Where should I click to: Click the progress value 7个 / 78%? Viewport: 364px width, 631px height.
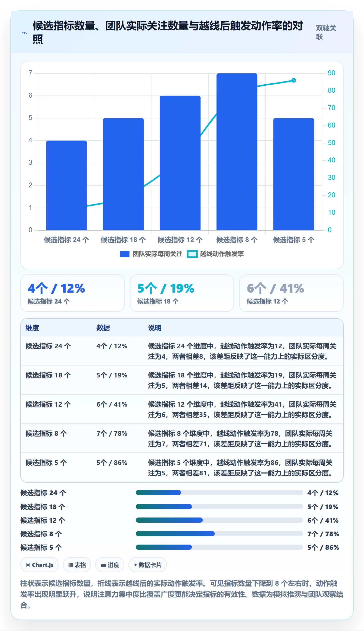point(323,534)
